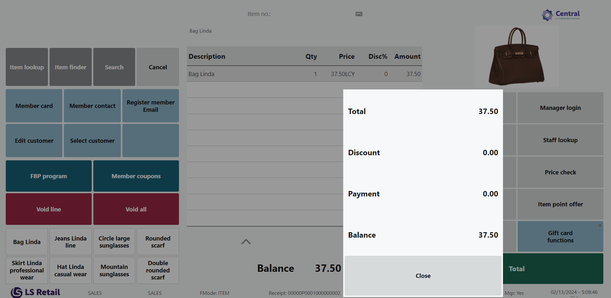Image resolution: width=611 pixels, height=298 pixels.
Task: Open the FBP program
Action: tap(49, 176)
